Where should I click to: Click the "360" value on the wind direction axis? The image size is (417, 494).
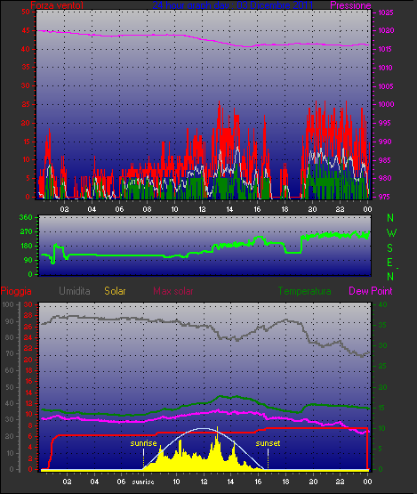[26, 217]
